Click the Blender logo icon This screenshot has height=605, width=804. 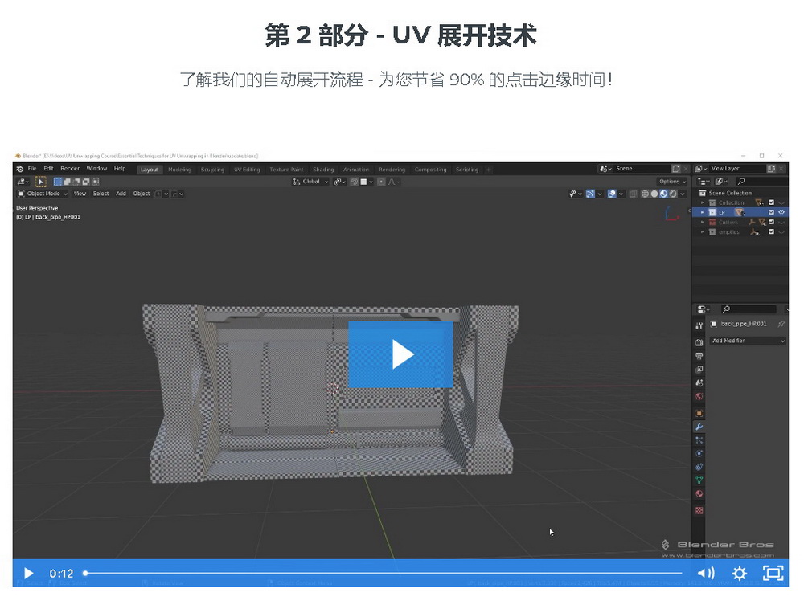point(19,169)
